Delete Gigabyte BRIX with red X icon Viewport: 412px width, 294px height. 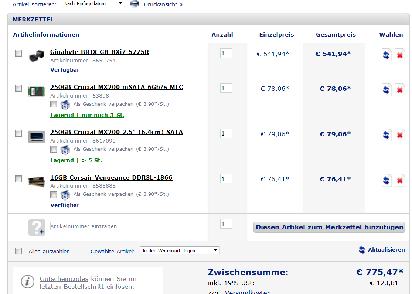pyautogui.click(x=400, y=55)
